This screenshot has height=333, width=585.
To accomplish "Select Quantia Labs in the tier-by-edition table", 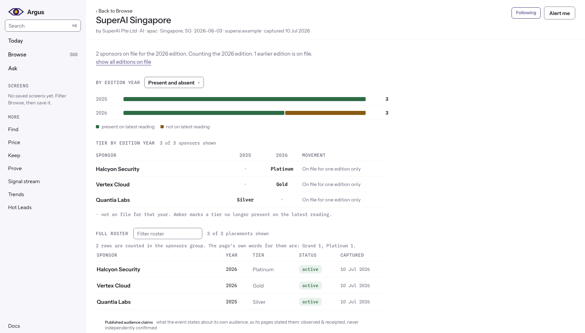I will [x=113, y=200].
